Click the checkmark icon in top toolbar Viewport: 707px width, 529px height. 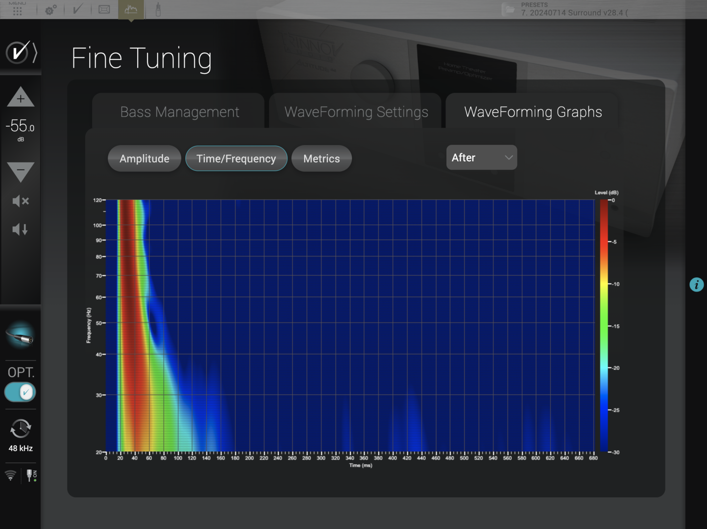tap(77, 9)
